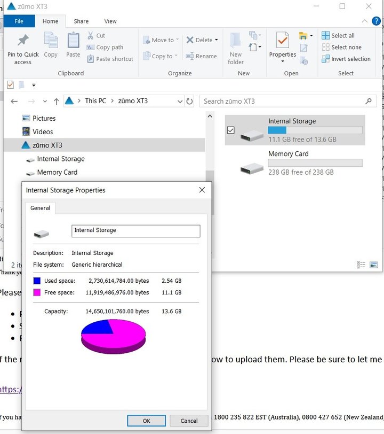
Task: Click the Copy ribbon icon
Action: pyautogui.click(x=51, y=40)
